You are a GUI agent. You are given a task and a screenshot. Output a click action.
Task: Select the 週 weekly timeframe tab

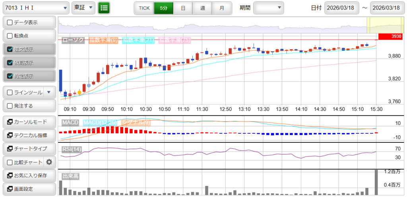click(x=202, y=8)
